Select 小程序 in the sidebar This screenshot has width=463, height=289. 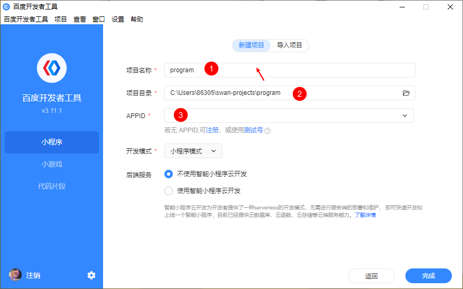[52, 142]
